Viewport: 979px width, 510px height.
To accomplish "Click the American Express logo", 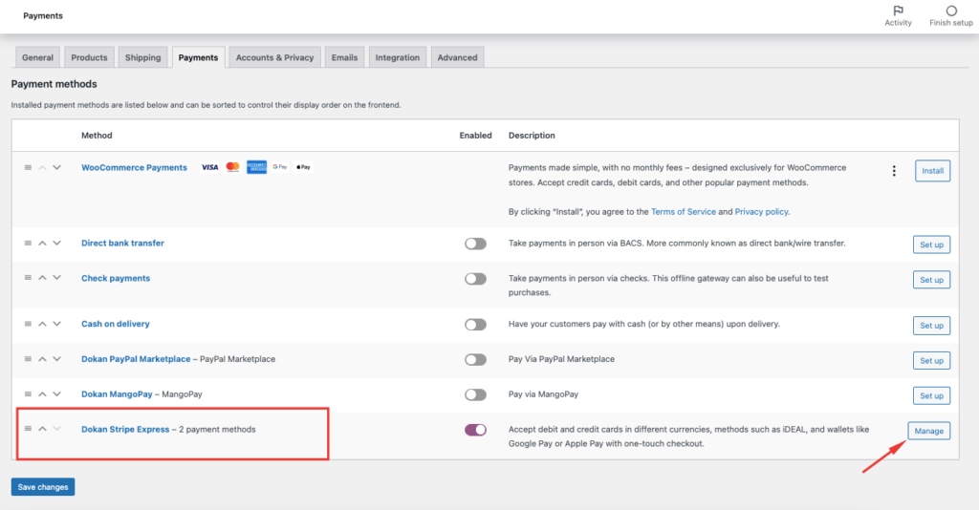I will [256, 167].
